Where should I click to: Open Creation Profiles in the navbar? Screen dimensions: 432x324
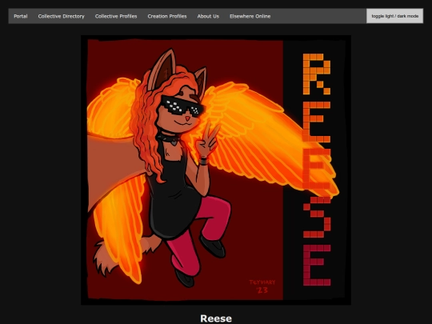click(x=167, y=16)
